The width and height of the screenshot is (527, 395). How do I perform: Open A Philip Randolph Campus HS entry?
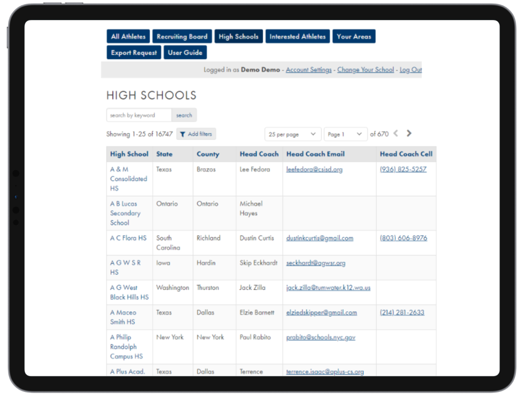(x=126, y=347)
